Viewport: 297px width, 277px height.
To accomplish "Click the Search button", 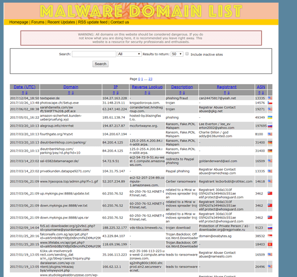I will (x=100, y=64).
